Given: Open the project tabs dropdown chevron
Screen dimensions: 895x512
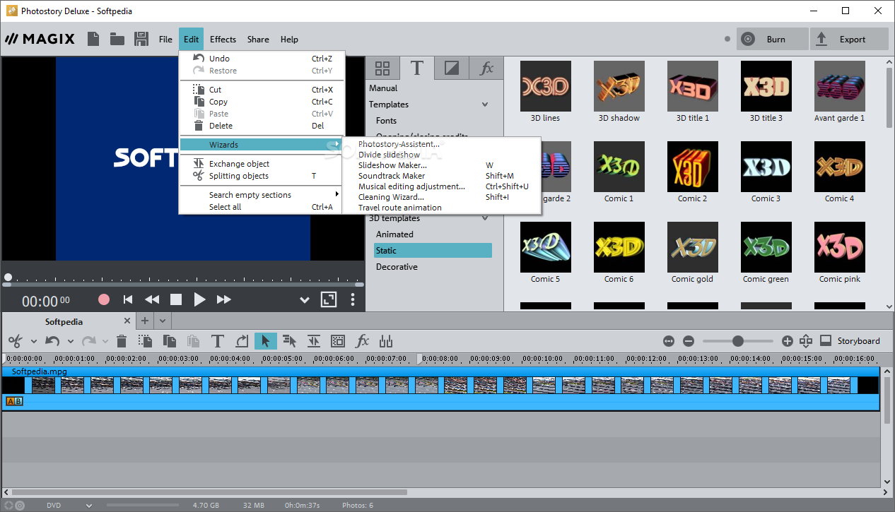Looking at the screenshot, I should click(162, 321).
